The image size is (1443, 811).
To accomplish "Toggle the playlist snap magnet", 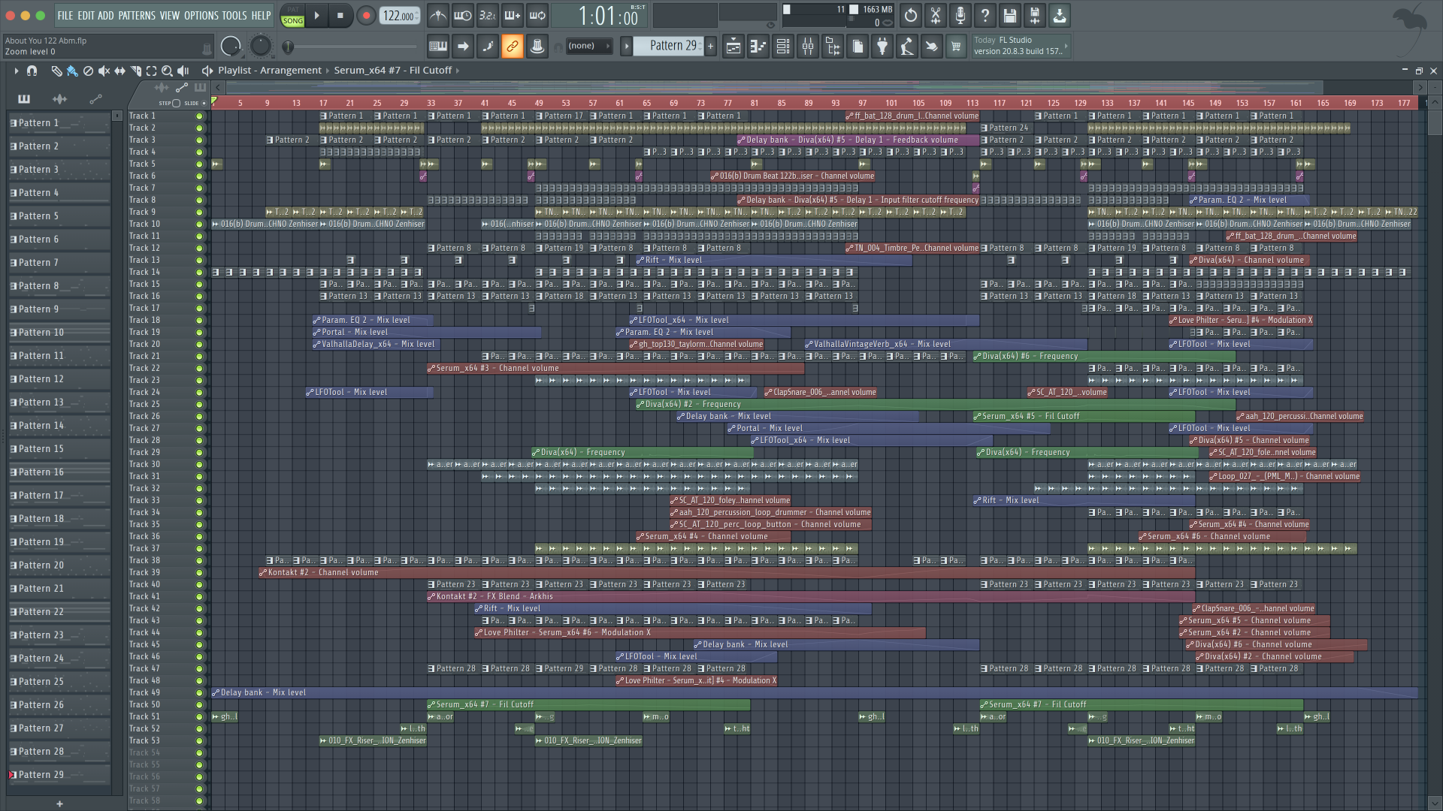I will pyautogui.click(x=32, y=71).
